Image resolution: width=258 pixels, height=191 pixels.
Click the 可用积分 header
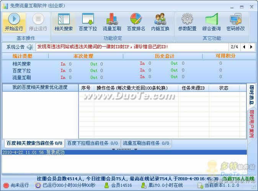pyautogui.click(x=225, y=56)
